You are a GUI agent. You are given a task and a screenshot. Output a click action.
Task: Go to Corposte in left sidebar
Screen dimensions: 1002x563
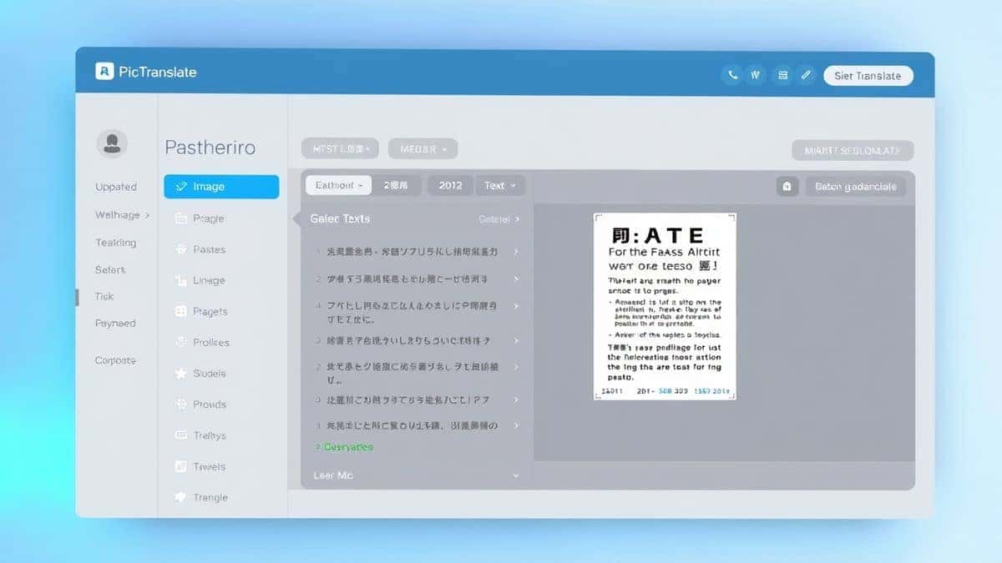[115, 360]
